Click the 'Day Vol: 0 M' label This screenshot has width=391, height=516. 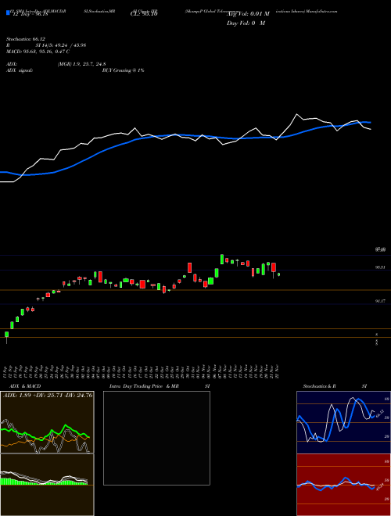(x=246, y=23)
